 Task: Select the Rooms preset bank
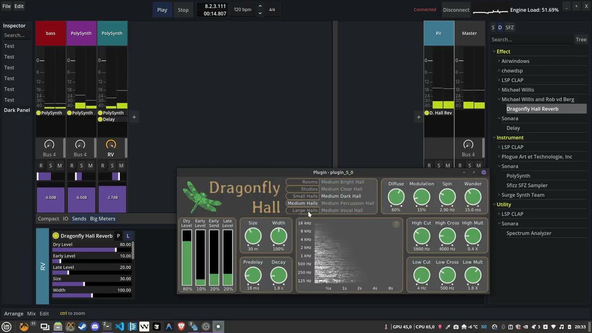[x=302, y=182]
